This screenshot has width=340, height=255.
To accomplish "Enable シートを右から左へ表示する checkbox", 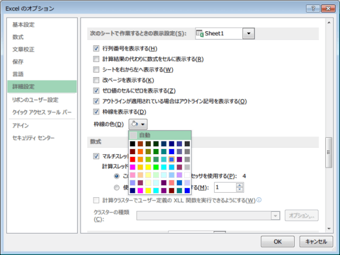I will (x=96, y=70).
